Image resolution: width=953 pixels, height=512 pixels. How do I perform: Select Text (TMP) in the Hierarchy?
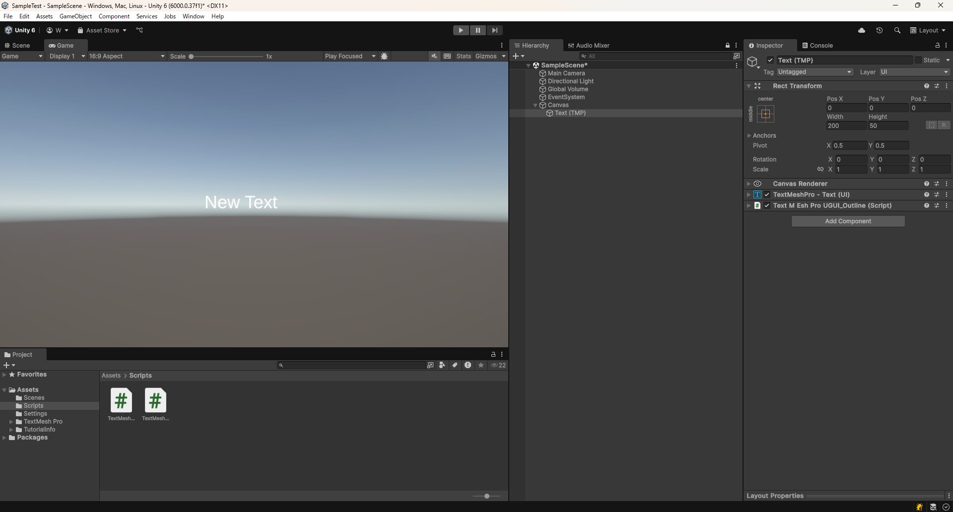[571, 113]
